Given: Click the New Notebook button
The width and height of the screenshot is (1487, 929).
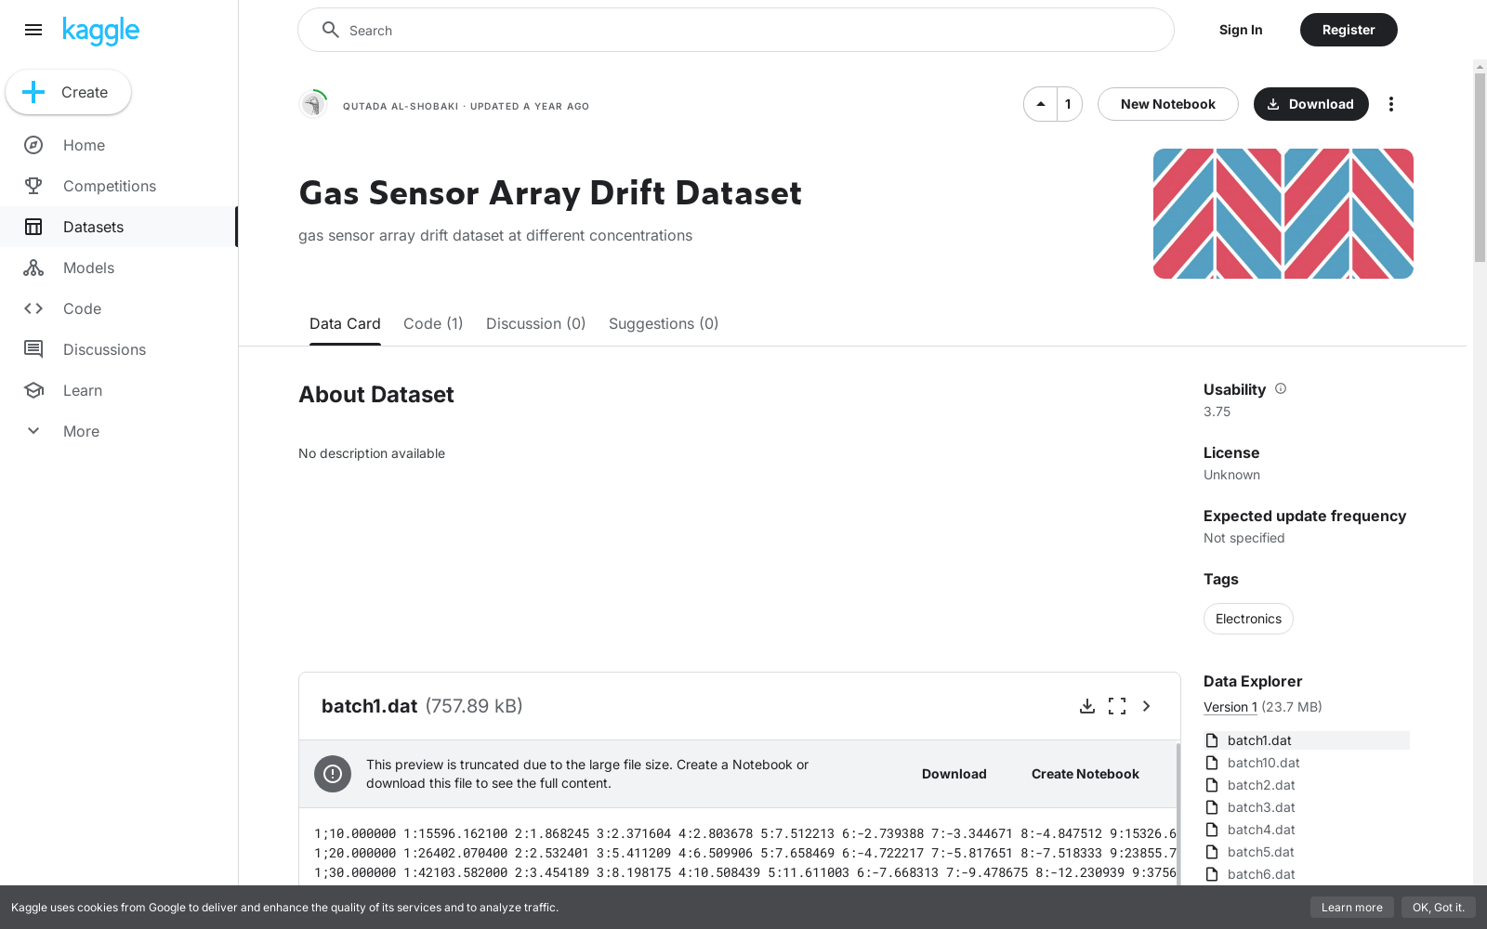Looking at the screenshot, I should [1167, 104].
